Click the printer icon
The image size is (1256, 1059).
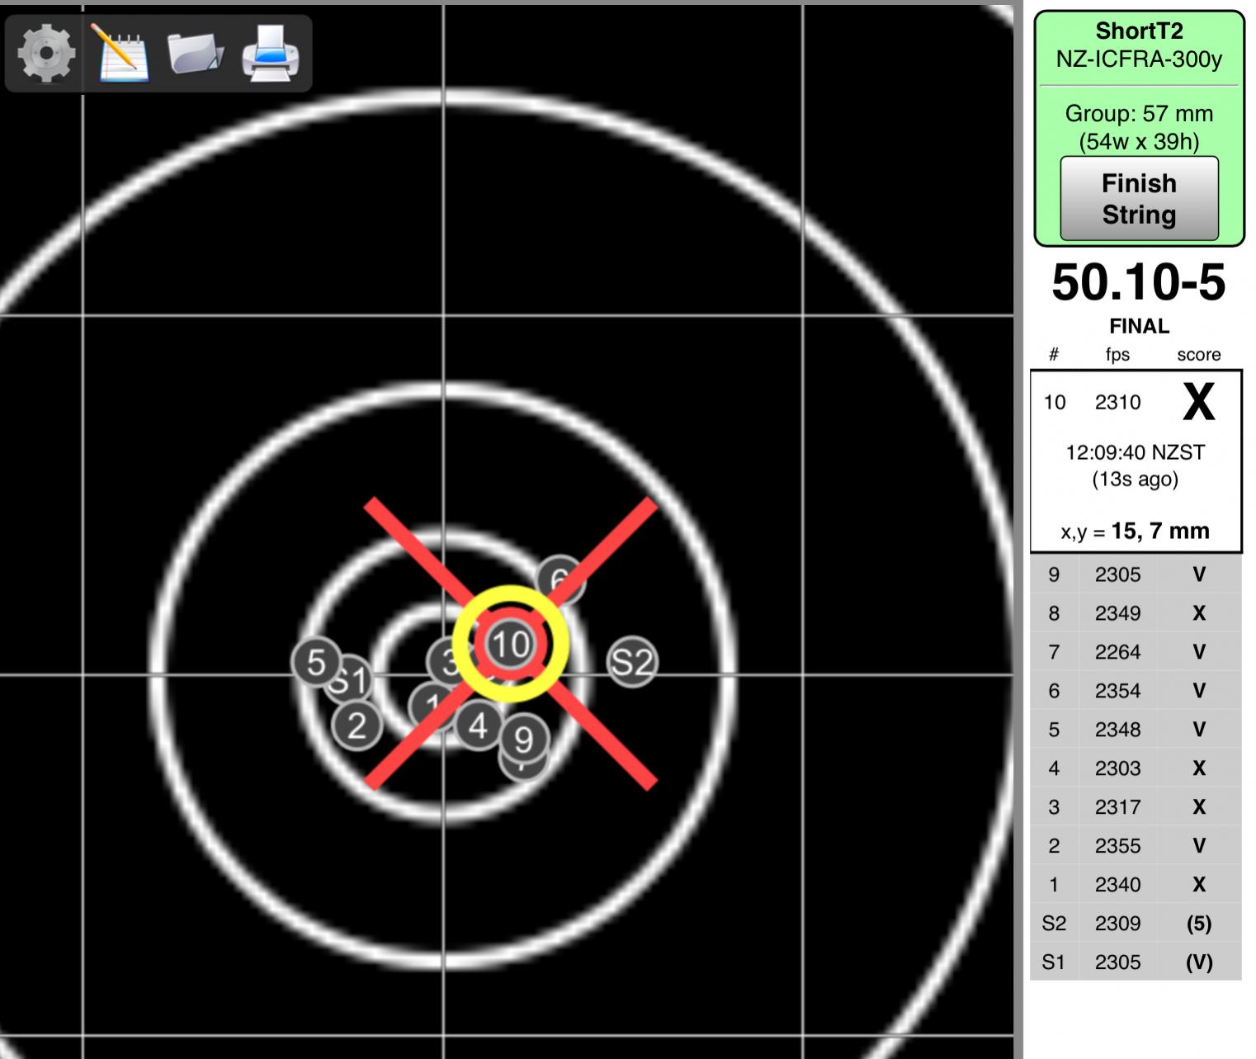coord(271,53)
